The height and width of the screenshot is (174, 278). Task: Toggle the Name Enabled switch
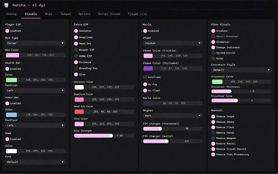coord(7,139)
